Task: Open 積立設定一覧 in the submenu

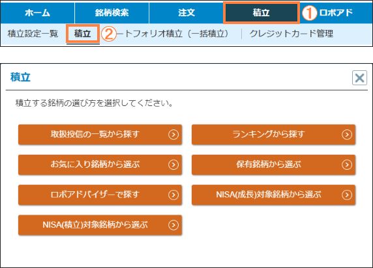Action: (33, 34)
